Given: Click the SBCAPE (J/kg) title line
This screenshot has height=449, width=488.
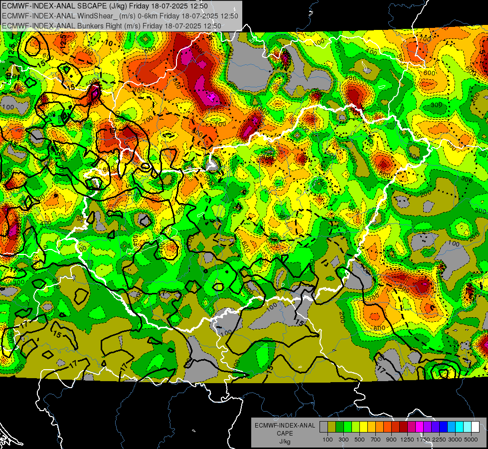Looking at the screenshot, I should 105,6.
